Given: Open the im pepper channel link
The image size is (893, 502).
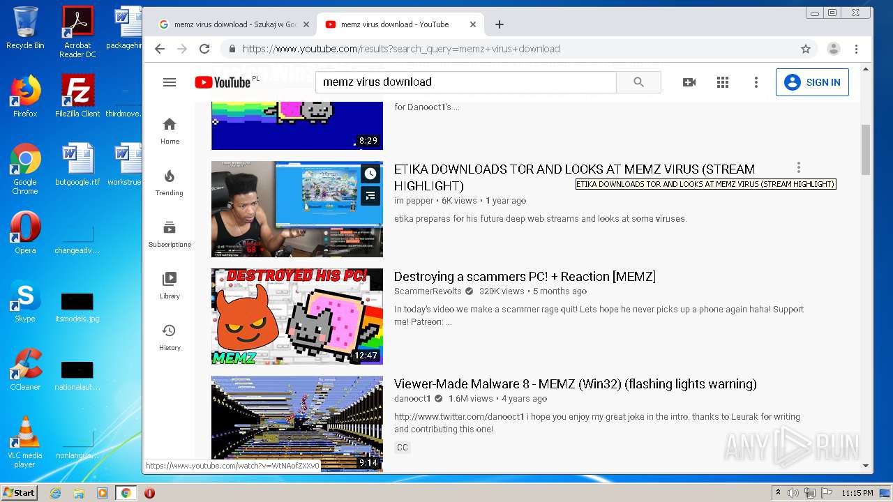Looking at the screenshot, I should (x=414, y=201).
